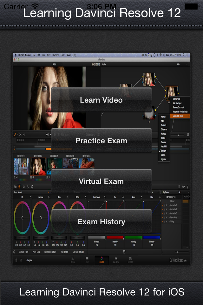Open the Color page icon
This screenshot has width=203, height=305.
(x=101, y=259)
